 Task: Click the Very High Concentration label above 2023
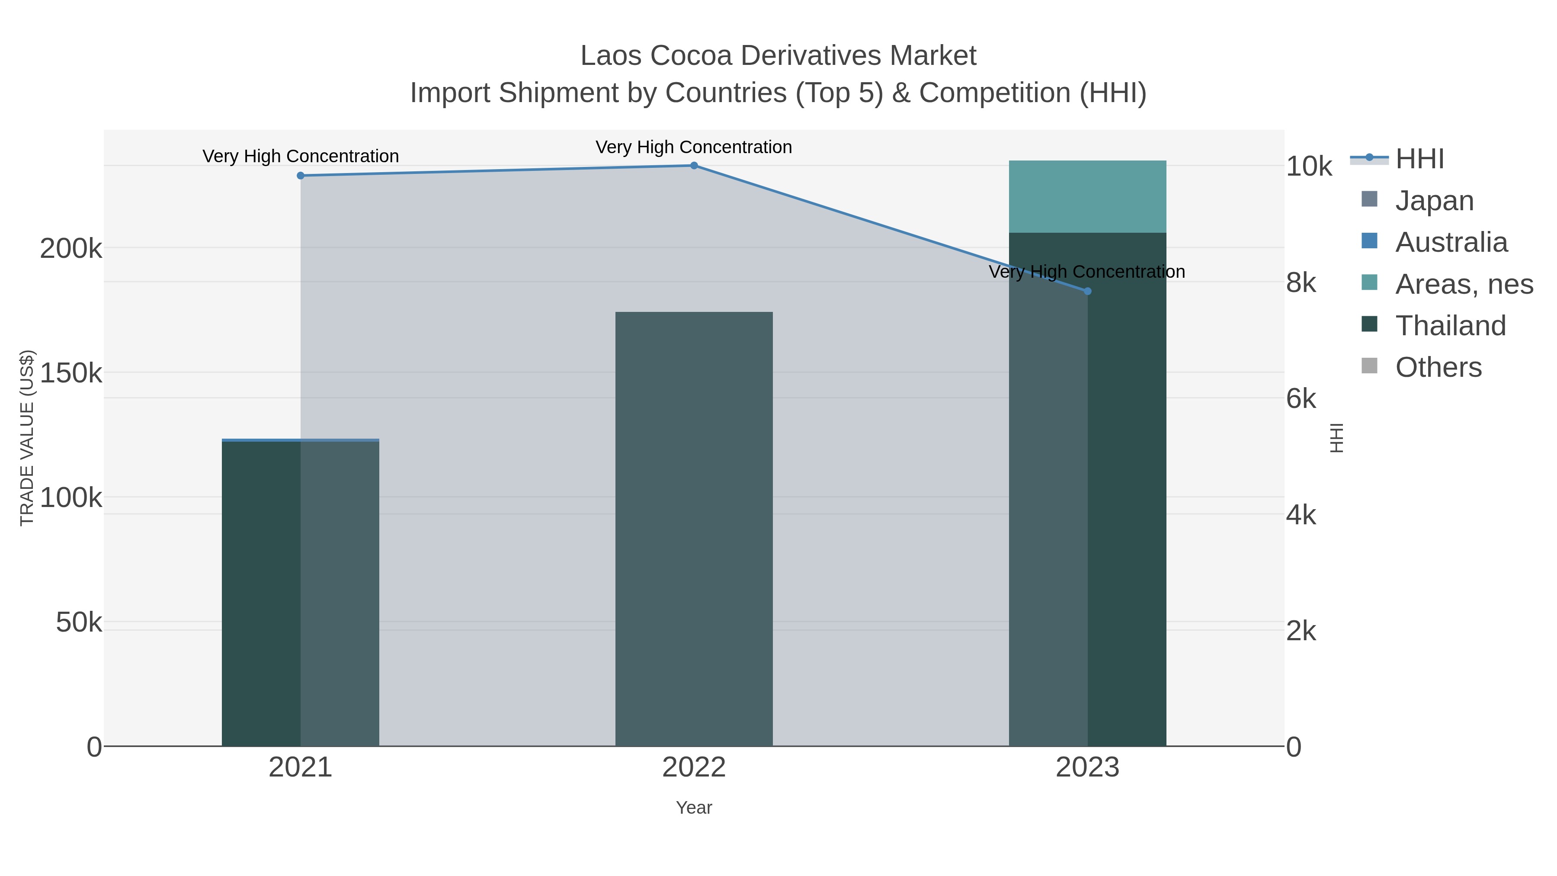pyautogui.click(x=1087, y=271)
